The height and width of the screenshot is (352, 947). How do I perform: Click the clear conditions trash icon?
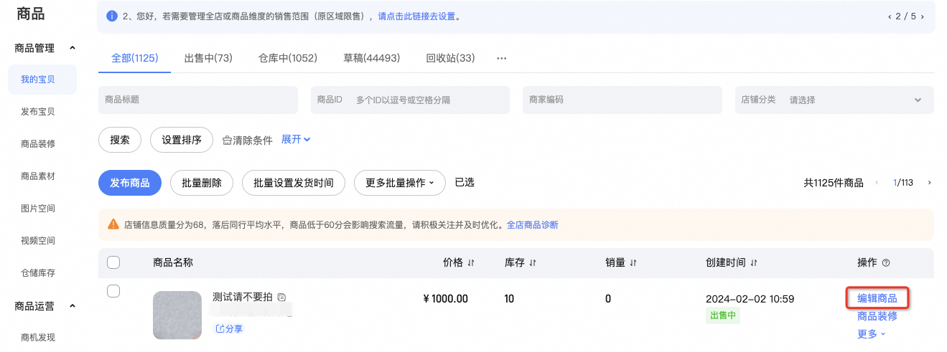point(227,141)
